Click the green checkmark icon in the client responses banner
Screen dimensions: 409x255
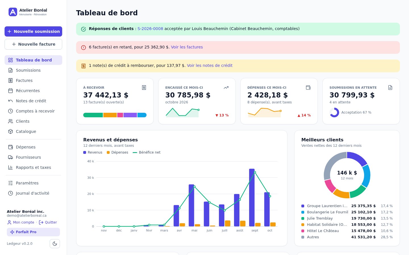point(84,29)
